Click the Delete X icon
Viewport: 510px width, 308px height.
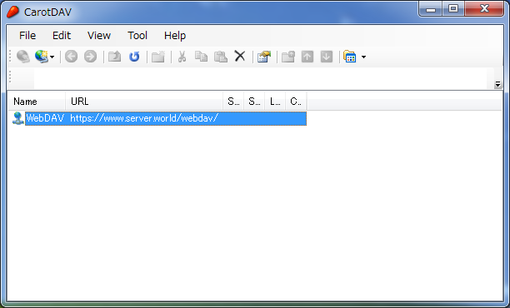[240, 57]
